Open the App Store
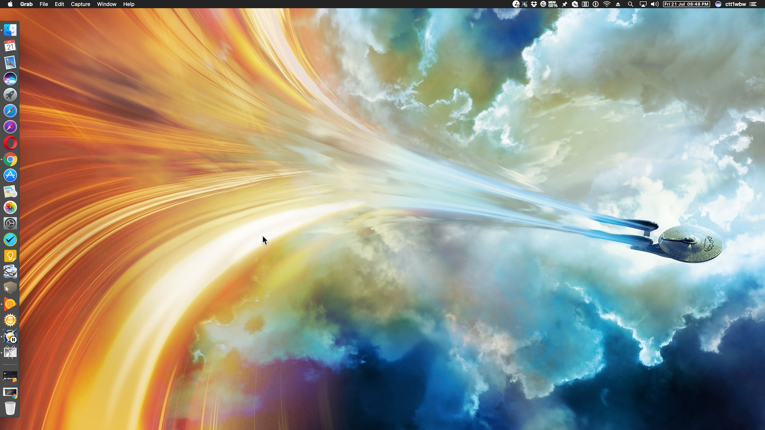Screen dimensions: 765x430 coord(10,175)
